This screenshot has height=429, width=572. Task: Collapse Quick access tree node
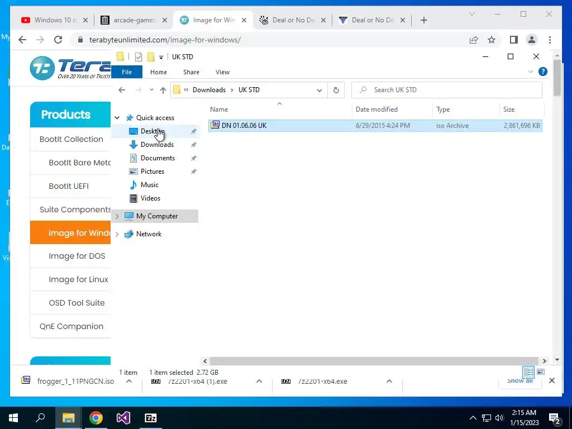pos(117,118)
